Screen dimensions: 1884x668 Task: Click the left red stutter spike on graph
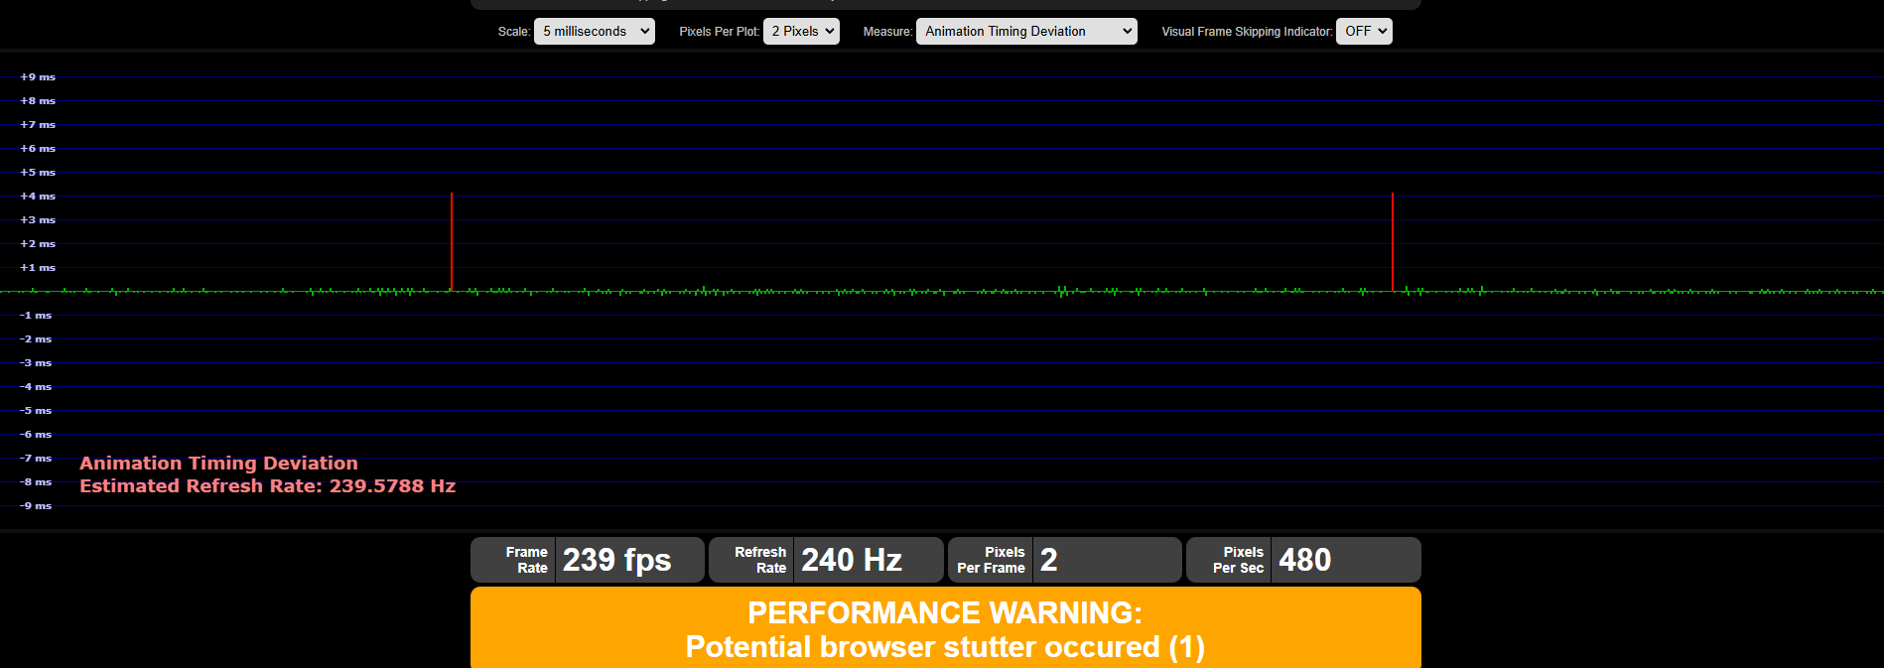[x=452, y=241]
